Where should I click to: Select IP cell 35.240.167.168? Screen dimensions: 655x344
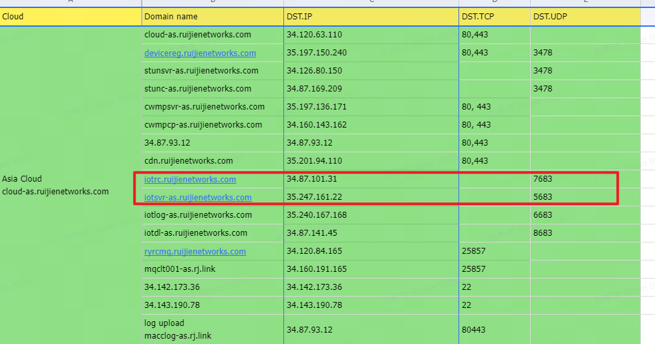pyautogui.click(x=371, y=214)
